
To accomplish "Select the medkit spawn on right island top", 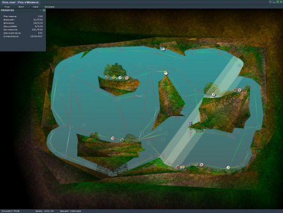I will point(240,90).
